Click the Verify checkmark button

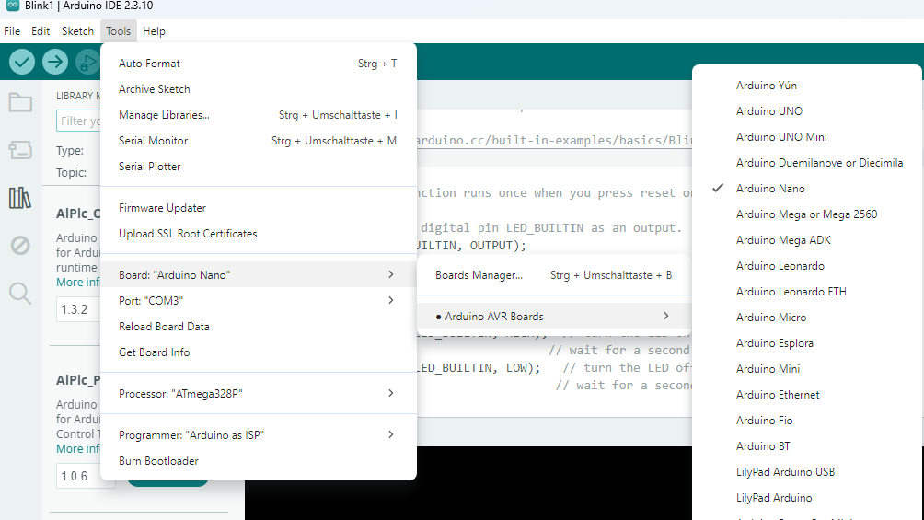[x=22, y=62]
